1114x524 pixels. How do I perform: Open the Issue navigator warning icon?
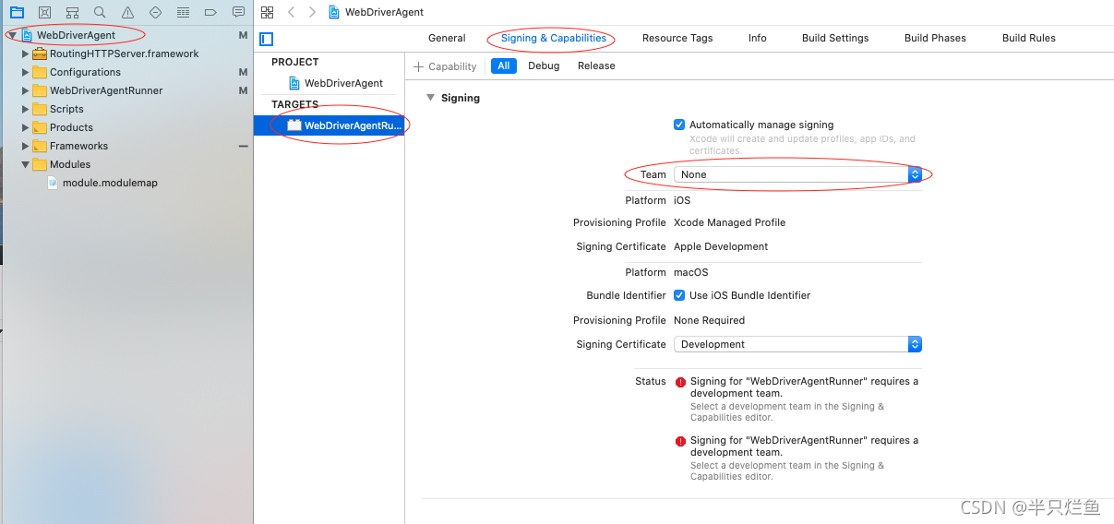[x=127, y=12]
